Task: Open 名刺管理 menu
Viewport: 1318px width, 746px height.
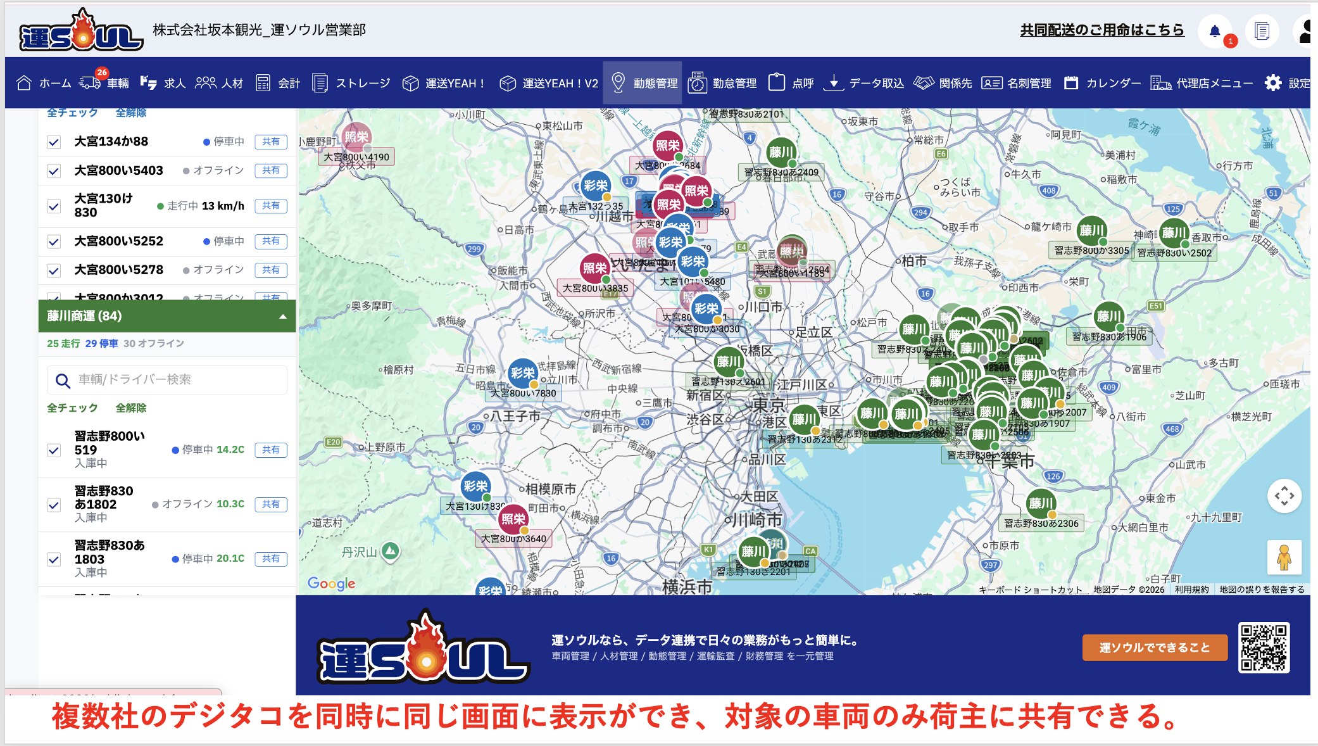Action: pyautogui.click(x=1017, y=83)
